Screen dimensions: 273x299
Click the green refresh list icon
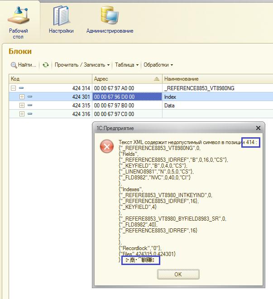[46, 65]
